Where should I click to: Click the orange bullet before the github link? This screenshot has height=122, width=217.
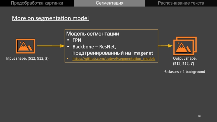pyautogui.click(x=68, y=59)
